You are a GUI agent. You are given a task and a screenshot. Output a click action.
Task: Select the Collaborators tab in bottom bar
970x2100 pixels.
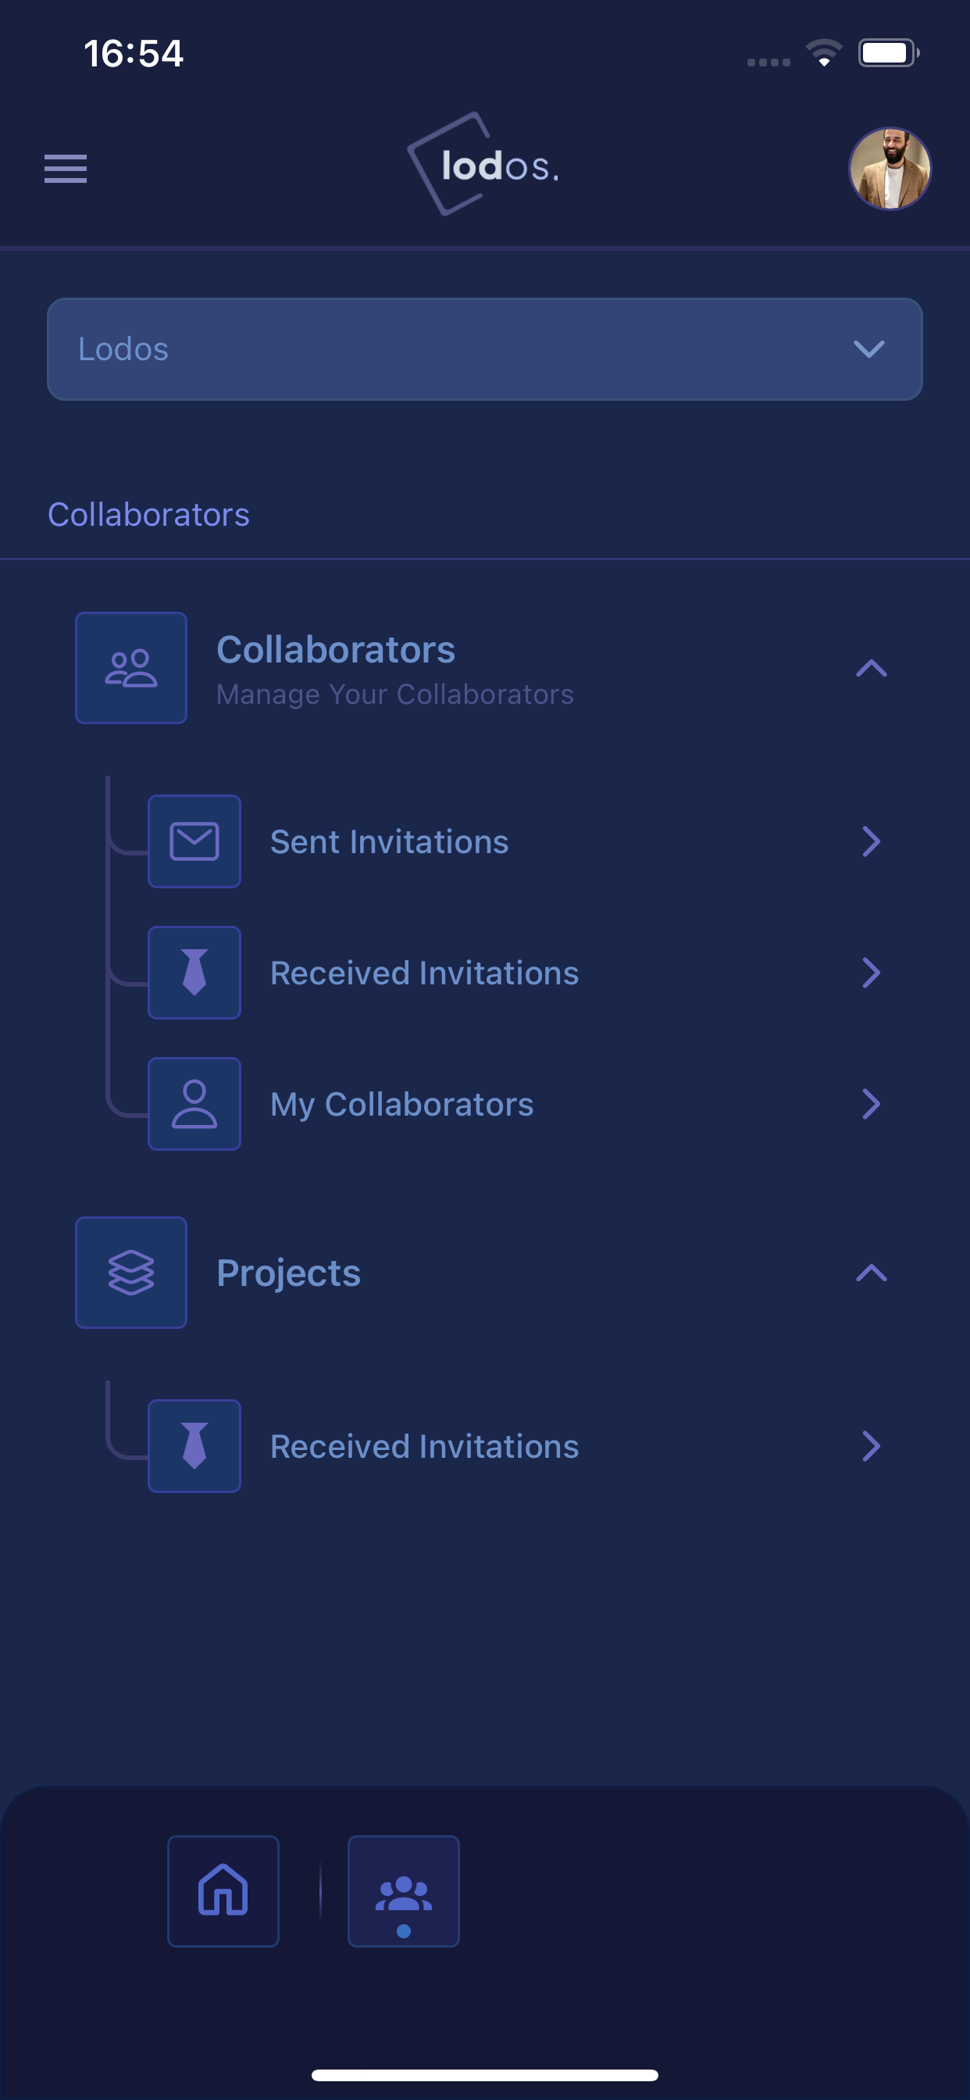[x=404, y=1891]
